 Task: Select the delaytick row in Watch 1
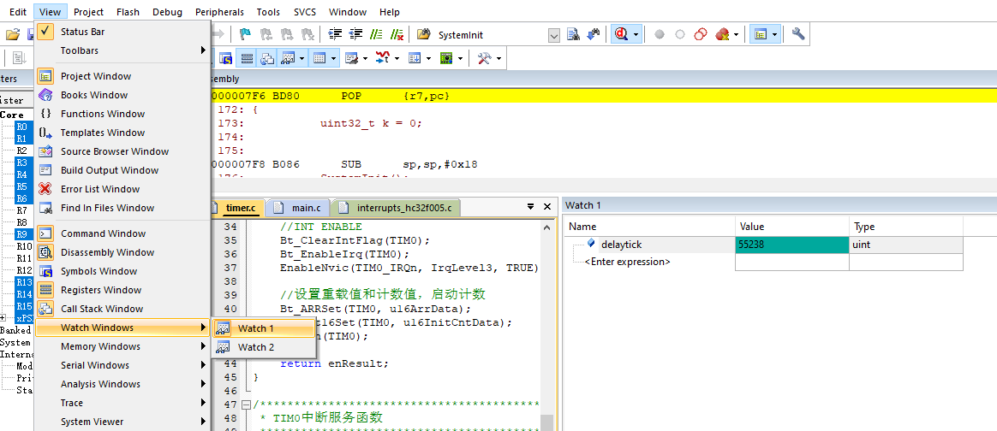[763, 245]
